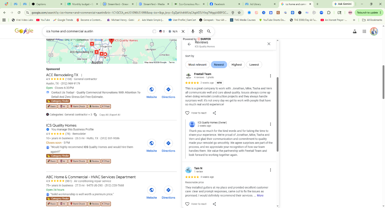Sort reviews by Highest
The image size is (385, 208).
pyautogui.click(x=236, y=65)
